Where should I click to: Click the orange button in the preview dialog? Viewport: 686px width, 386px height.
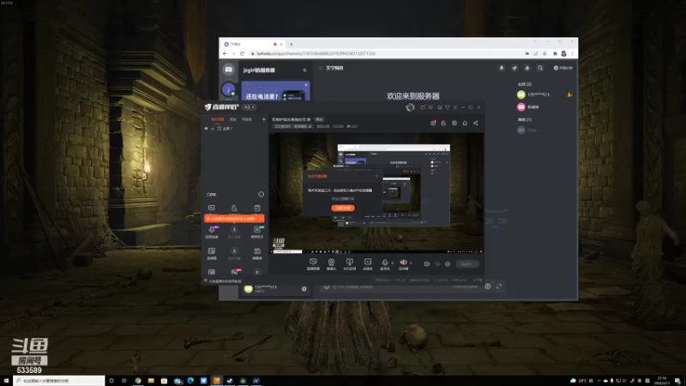(x=343, y=208)
